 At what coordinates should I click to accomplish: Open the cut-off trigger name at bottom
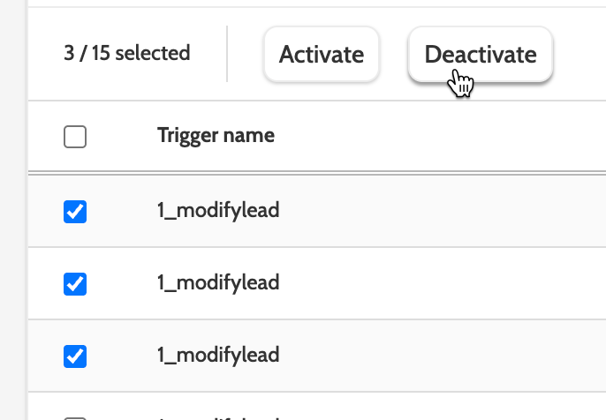[218, 416]
